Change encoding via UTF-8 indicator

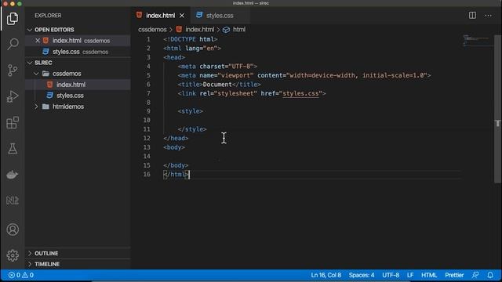tap(391, 275)
